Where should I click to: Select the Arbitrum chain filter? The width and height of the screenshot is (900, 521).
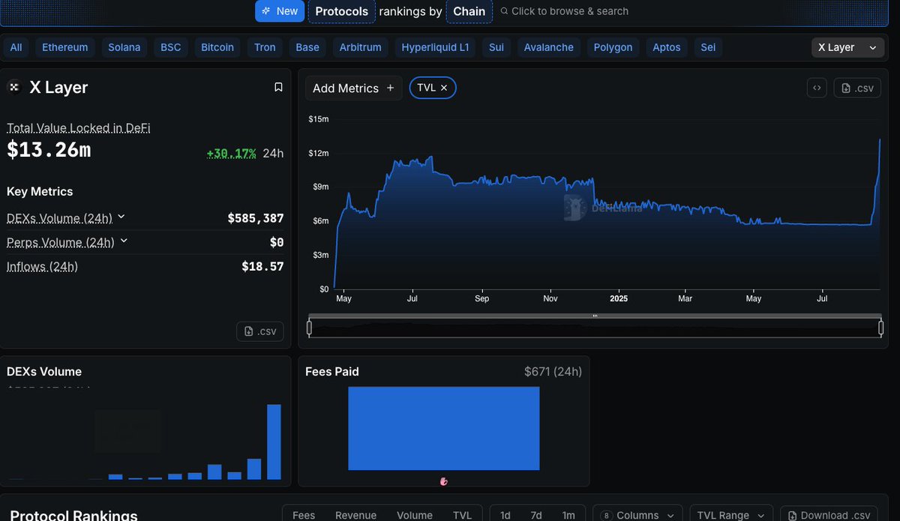361,47
